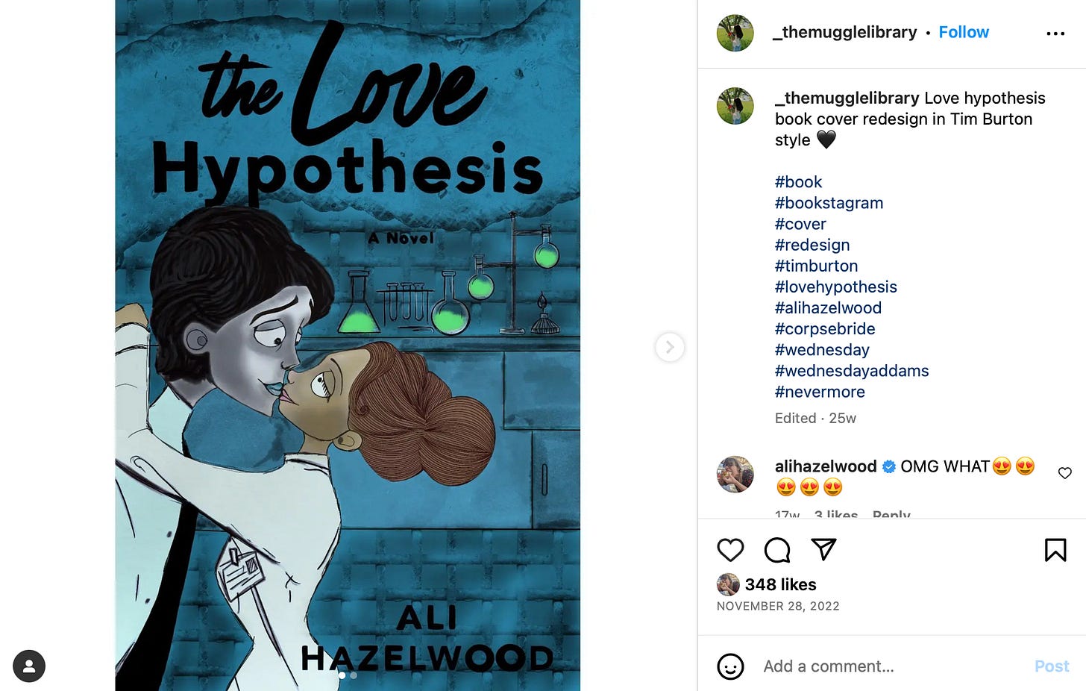The height and width of the screenshot is (691, 1086).
Task: Like the post with the heart icon
Action: (x=730, y=550)
